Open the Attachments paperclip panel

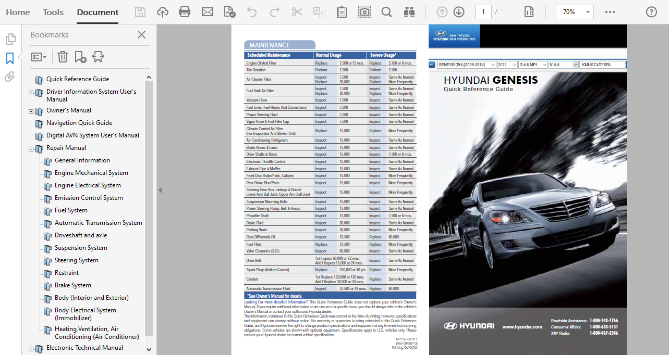pyautogui.click(x=9, y=77)
